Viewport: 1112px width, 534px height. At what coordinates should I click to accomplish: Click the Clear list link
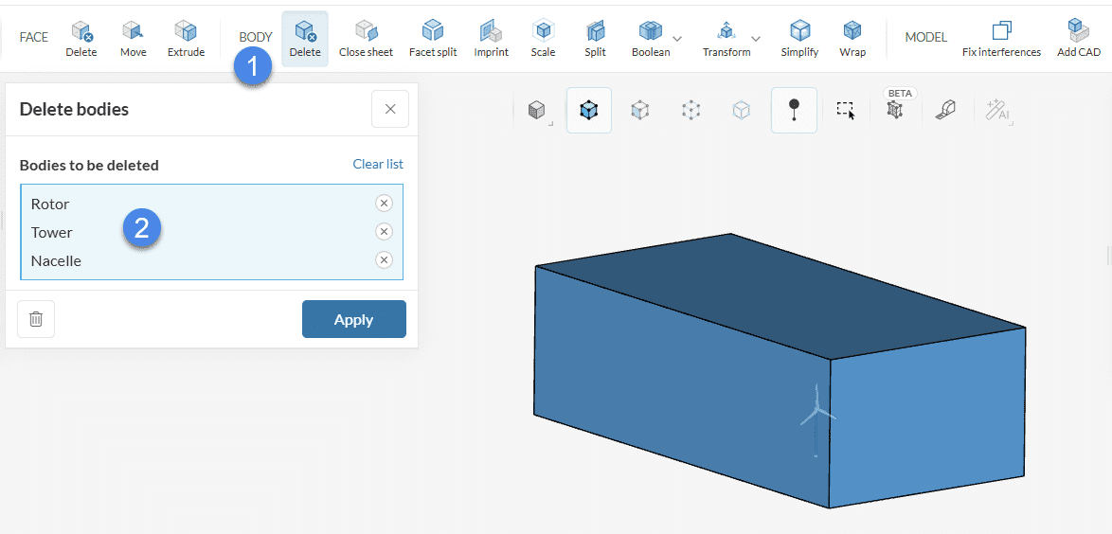pyautogui.click(x=378, y=164)
